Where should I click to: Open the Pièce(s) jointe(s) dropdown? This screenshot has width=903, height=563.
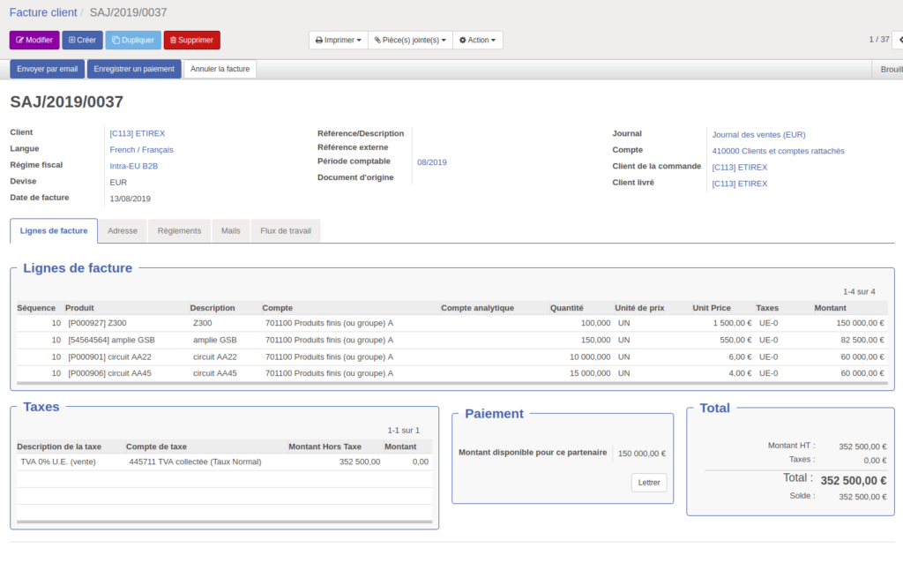pyautogui.click(x=410, y=41)
